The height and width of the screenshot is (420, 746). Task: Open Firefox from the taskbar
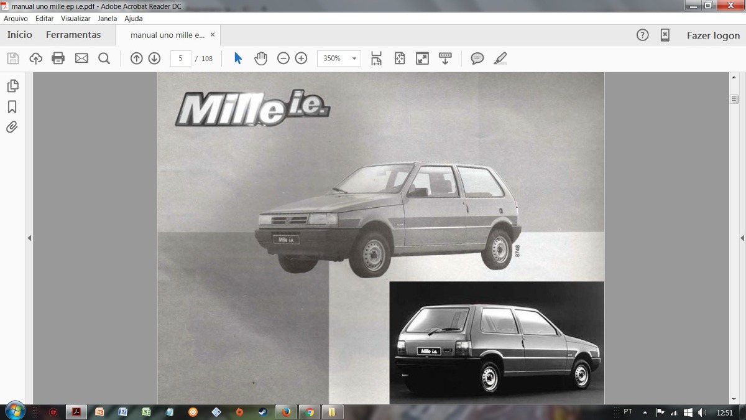tap(286, 412)
